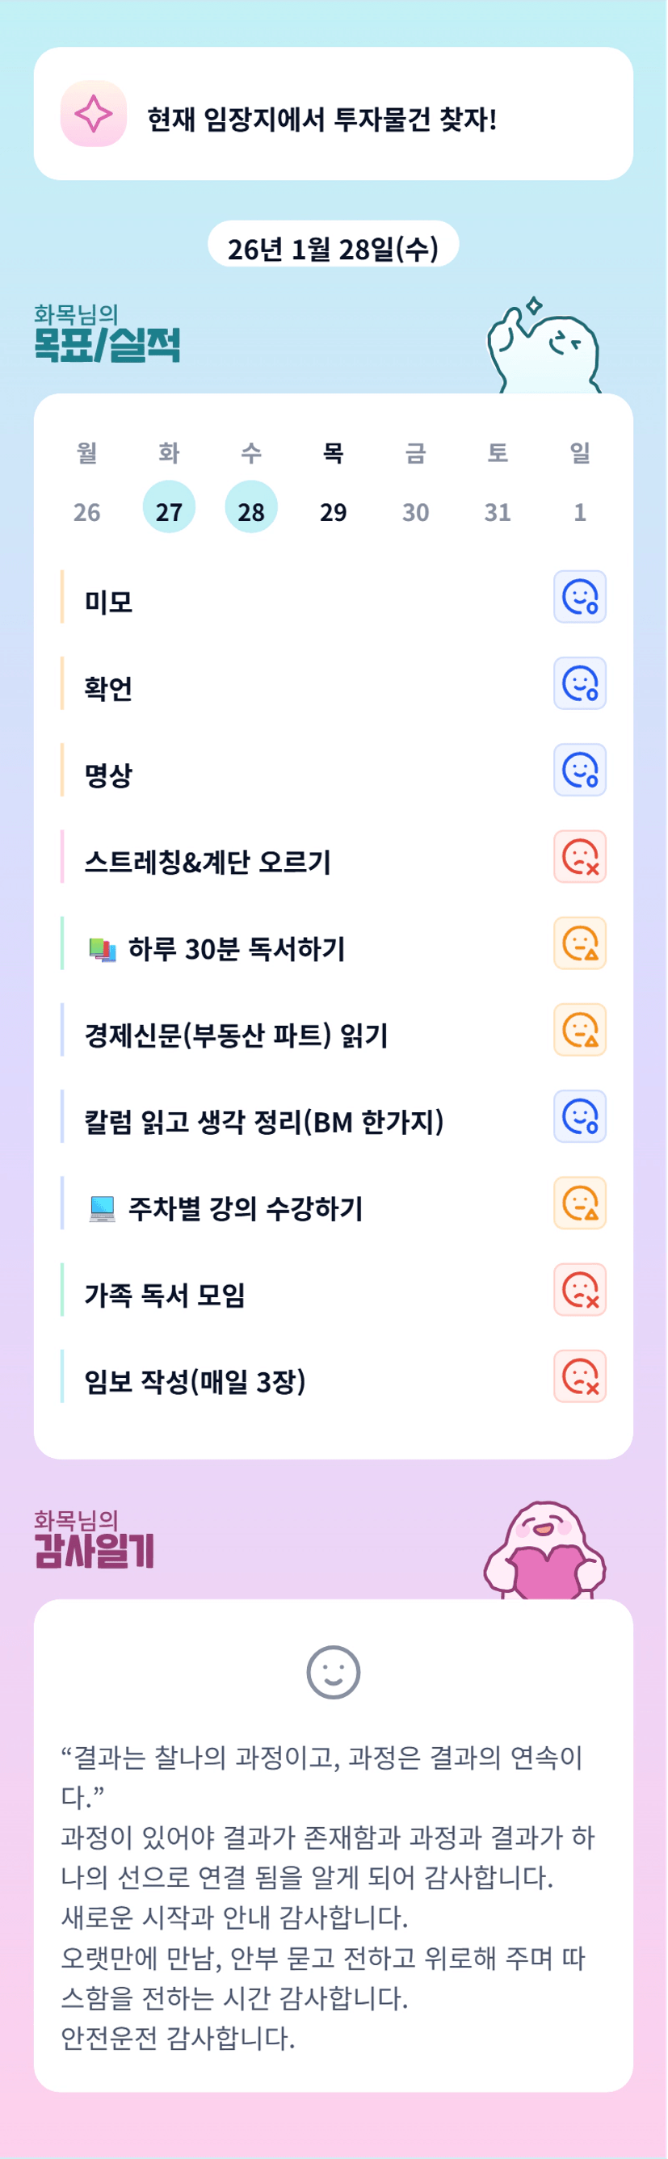Select Tuesday 27 in the week calendar
This screenshot has height=2159, width=668.
(x=169, y=507)
